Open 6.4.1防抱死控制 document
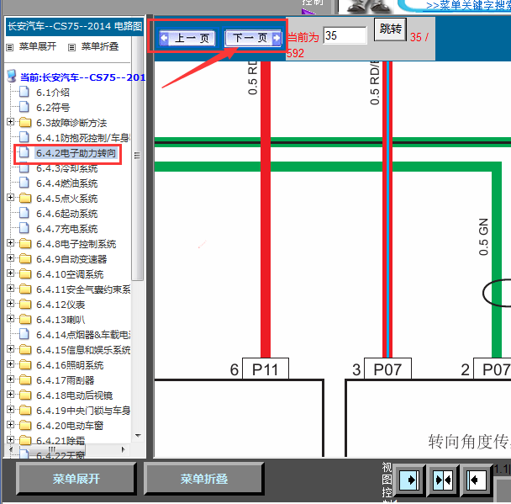This screenshot has width=511, height=504. pyautogui.click(x=83, y=138)
